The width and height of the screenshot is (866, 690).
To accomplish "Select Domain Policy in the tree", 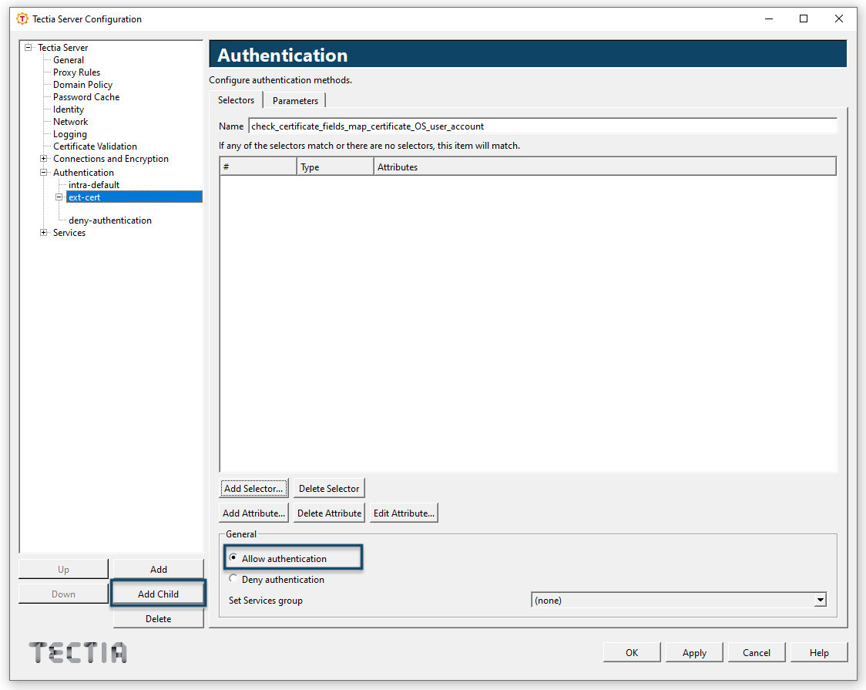I will [83, 85].
